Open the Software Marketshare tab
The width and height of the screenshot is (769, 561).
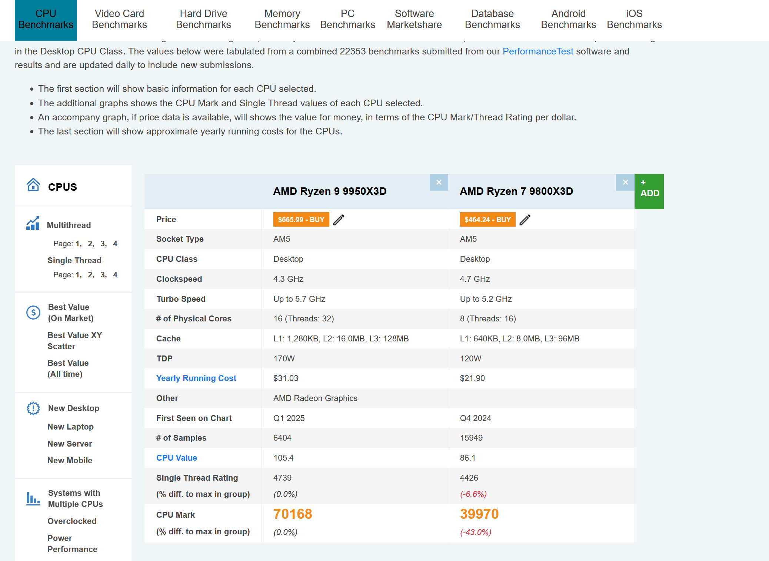(x=414, y=19)
